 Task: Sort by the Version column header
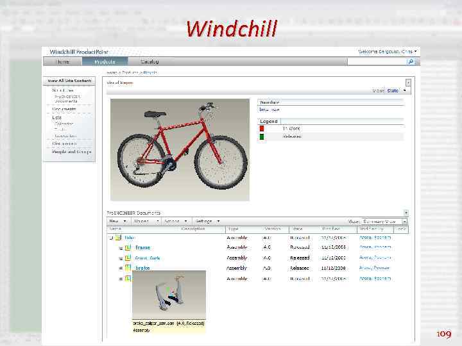273,229
